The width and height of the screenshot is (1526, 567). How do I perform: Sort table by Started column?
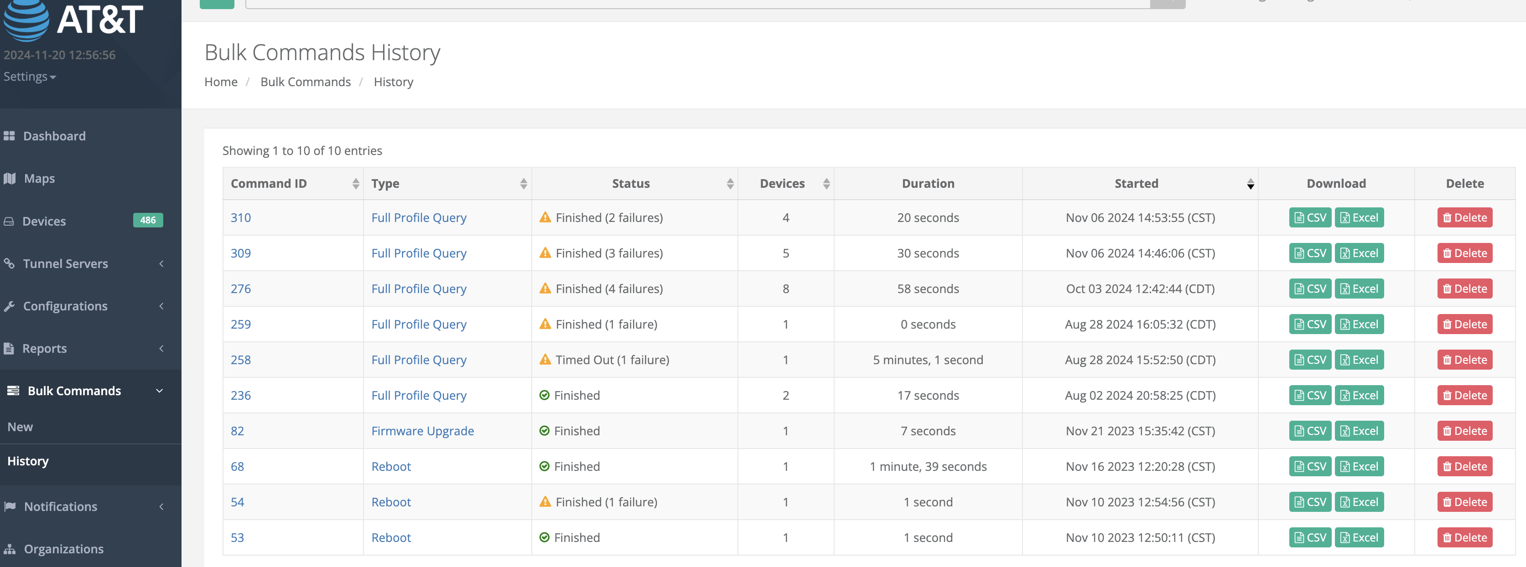(x=1140, y=184)
